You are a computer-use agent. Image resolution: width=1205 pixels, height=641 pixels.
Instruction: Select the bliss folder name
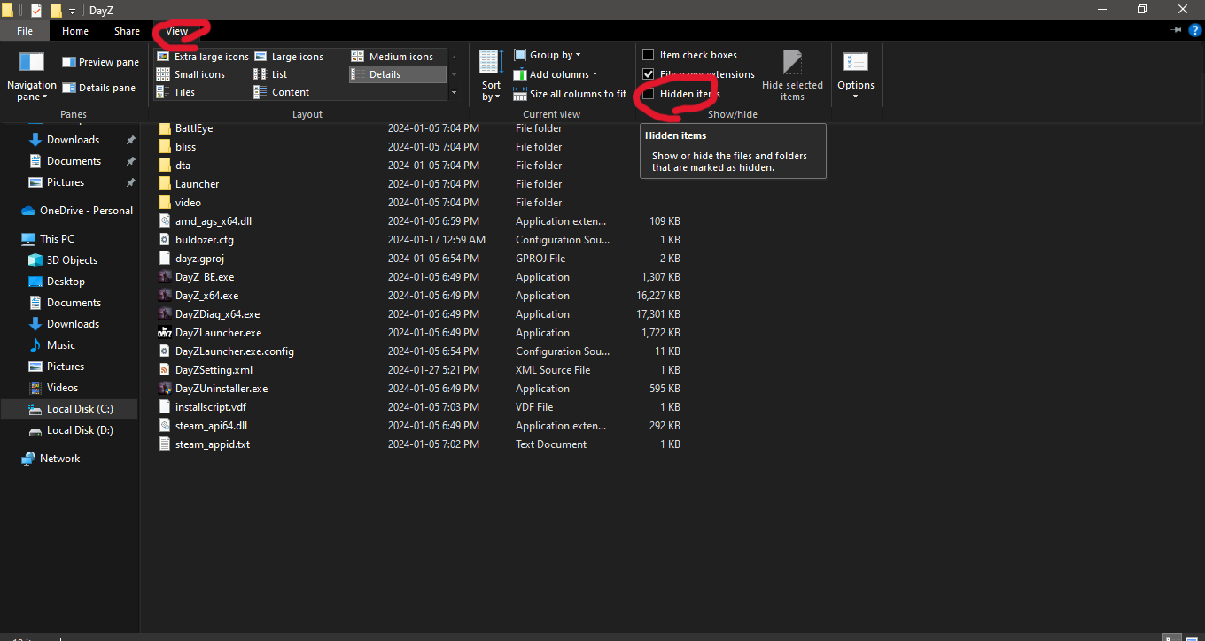pyautogui.click(x=185, y=147)
